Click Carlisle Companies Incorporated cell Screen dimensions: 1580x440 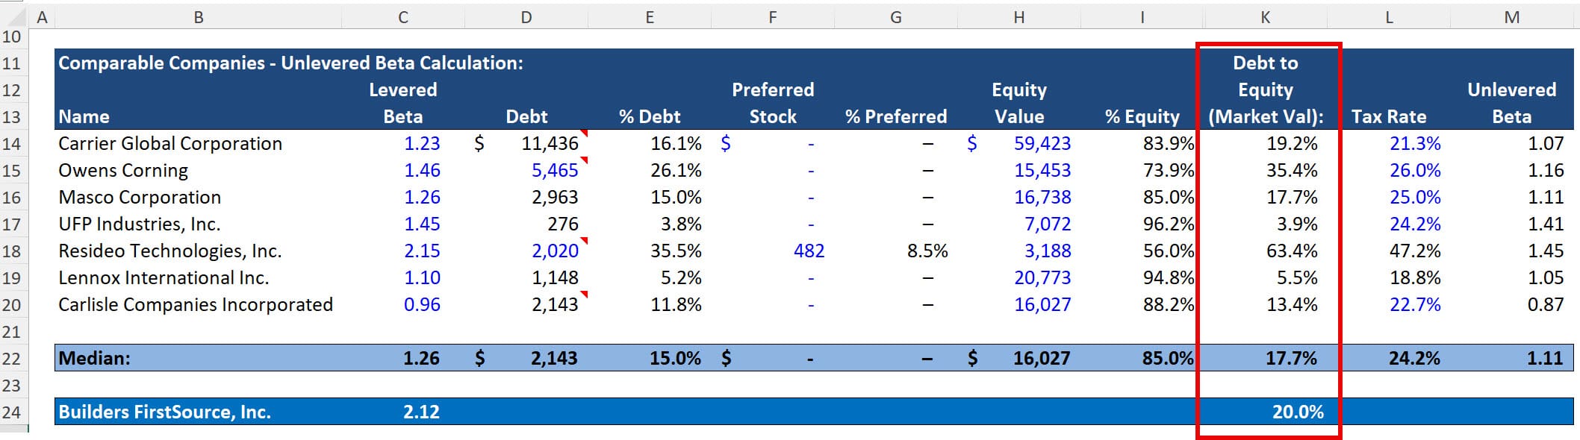tap(196, 304)
